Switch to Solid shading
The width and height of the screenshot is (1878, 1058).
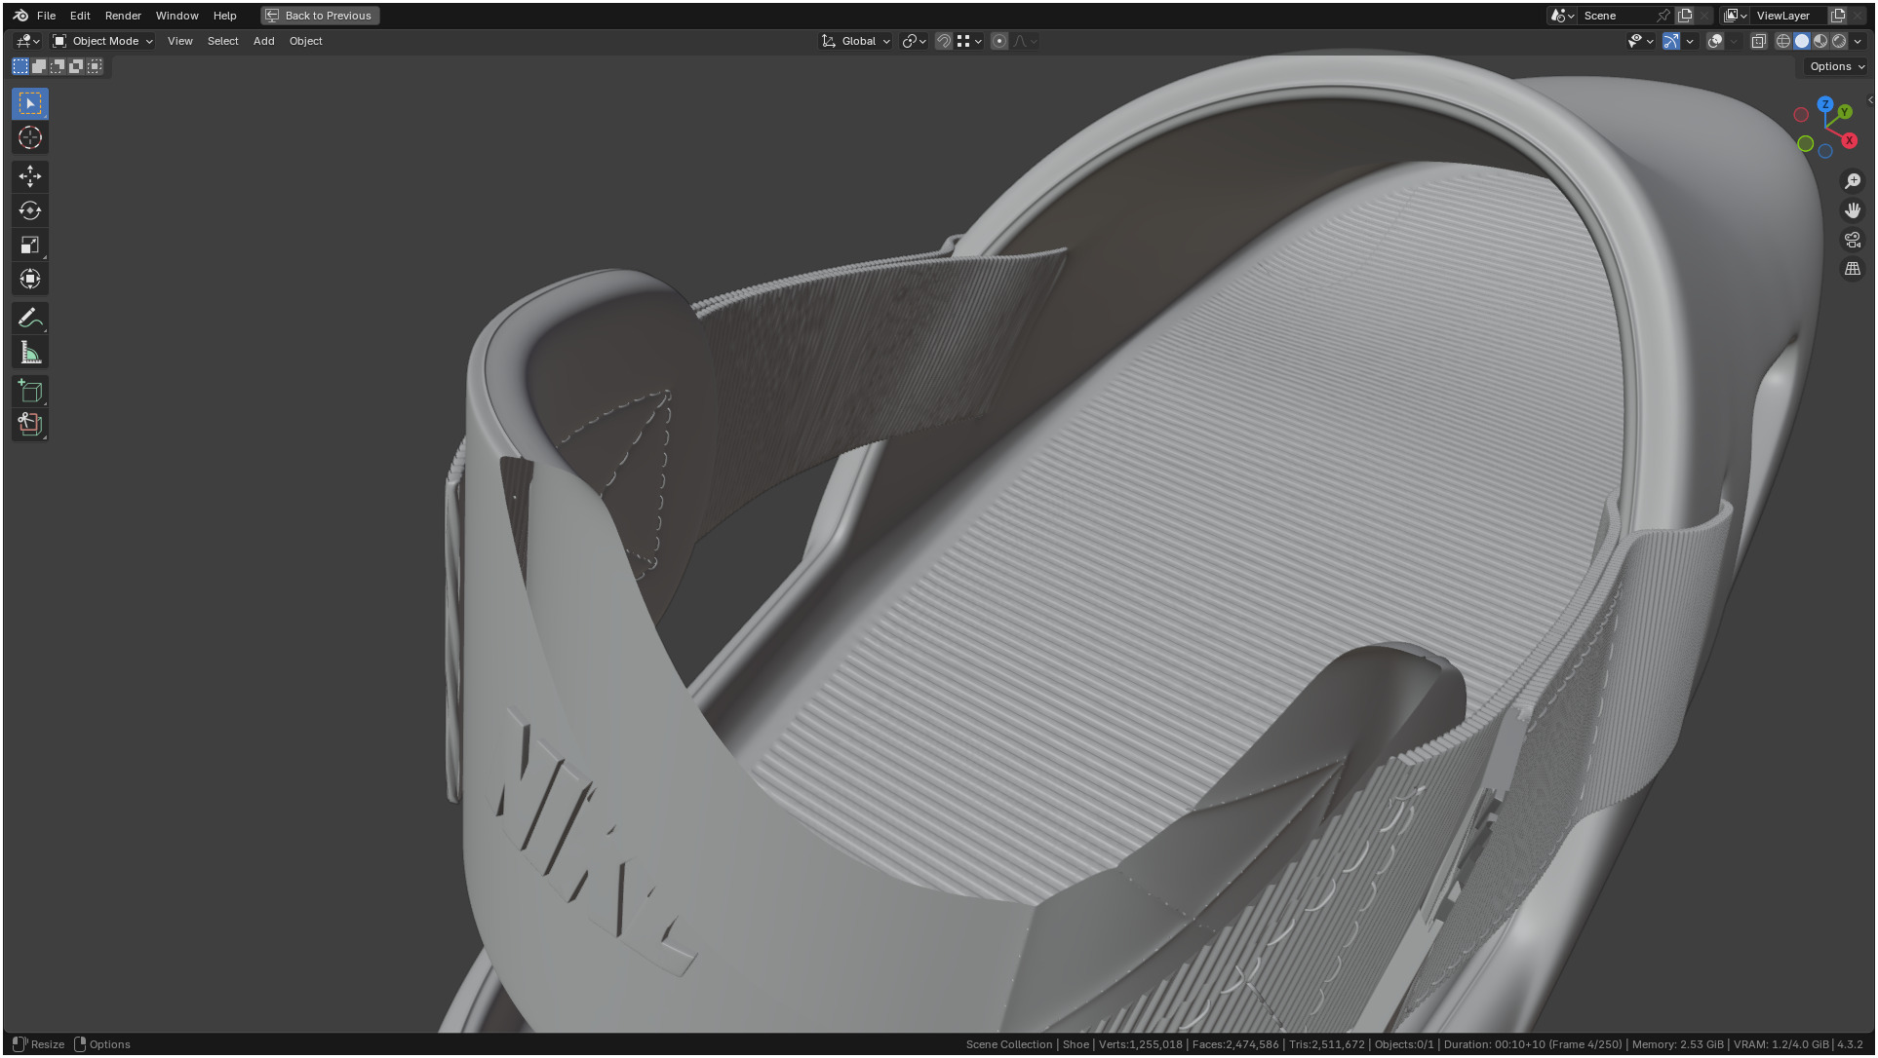1802,41
